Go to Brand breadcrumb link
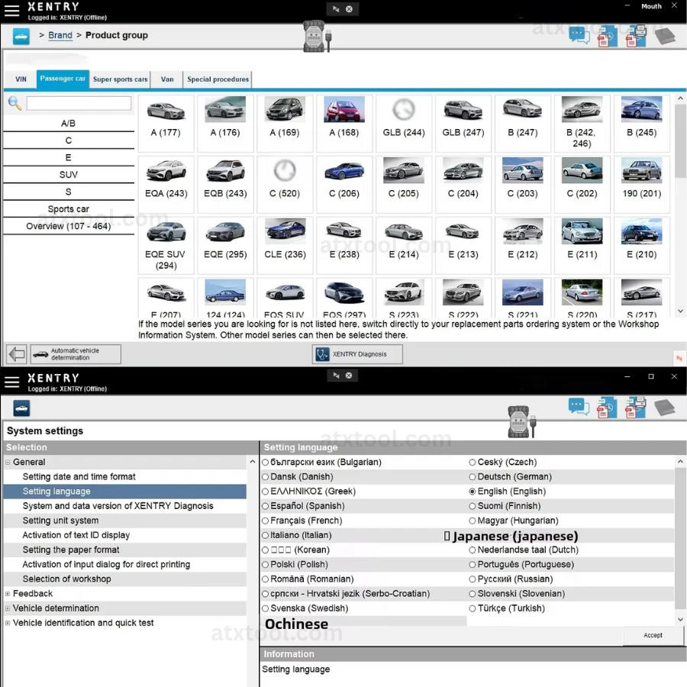687x687 pixels. click(x=60, y=35)
